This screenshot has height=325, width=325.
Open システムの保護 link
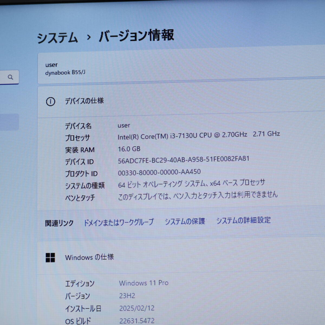(185, 221)
